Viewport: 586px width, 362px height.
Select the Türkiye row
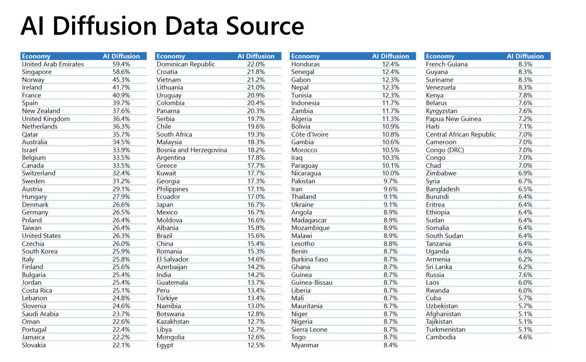point(167,298)
